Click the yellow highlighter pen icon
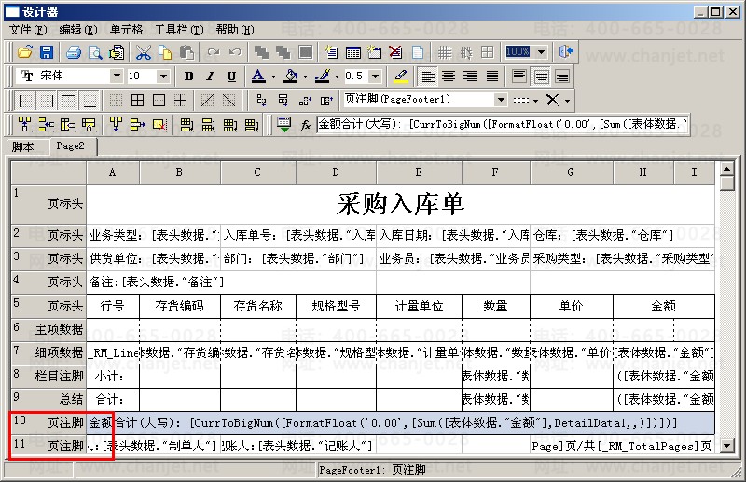Screen dimensions: 746x482 pos(401,76)
